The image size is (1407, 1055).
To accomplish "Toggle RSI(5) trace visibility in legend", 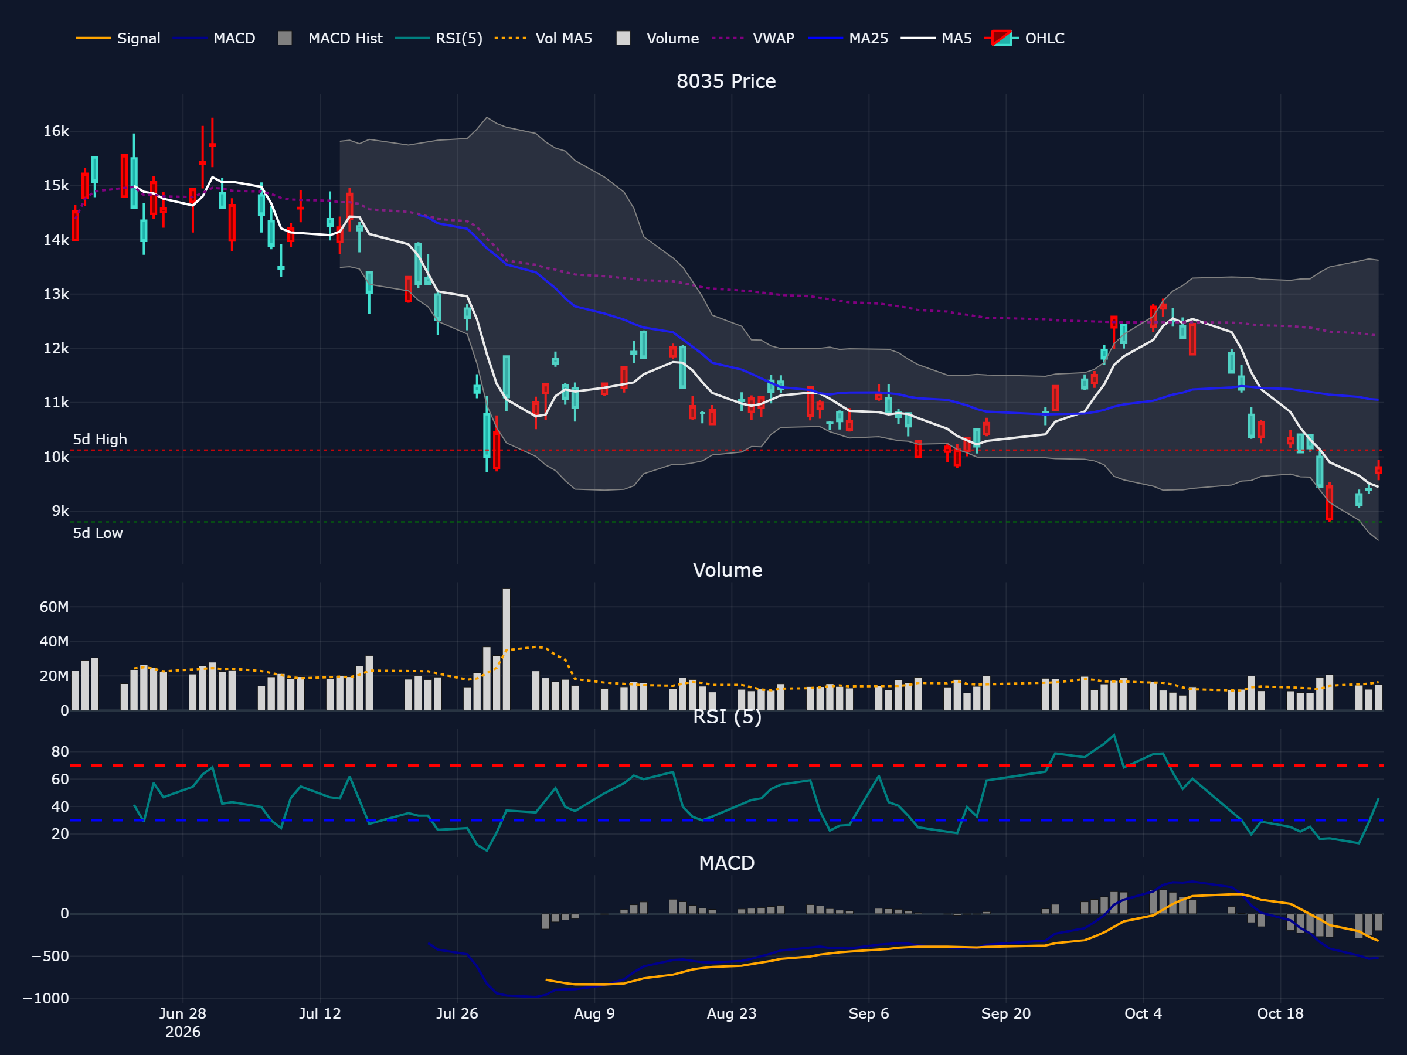I will 439,38.
